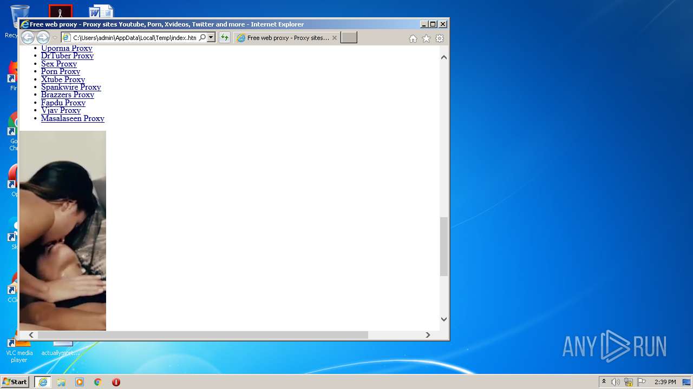Open File Explorer from the taskbar
The width and height of the screenshot is (693, 389).
point(61,382)
